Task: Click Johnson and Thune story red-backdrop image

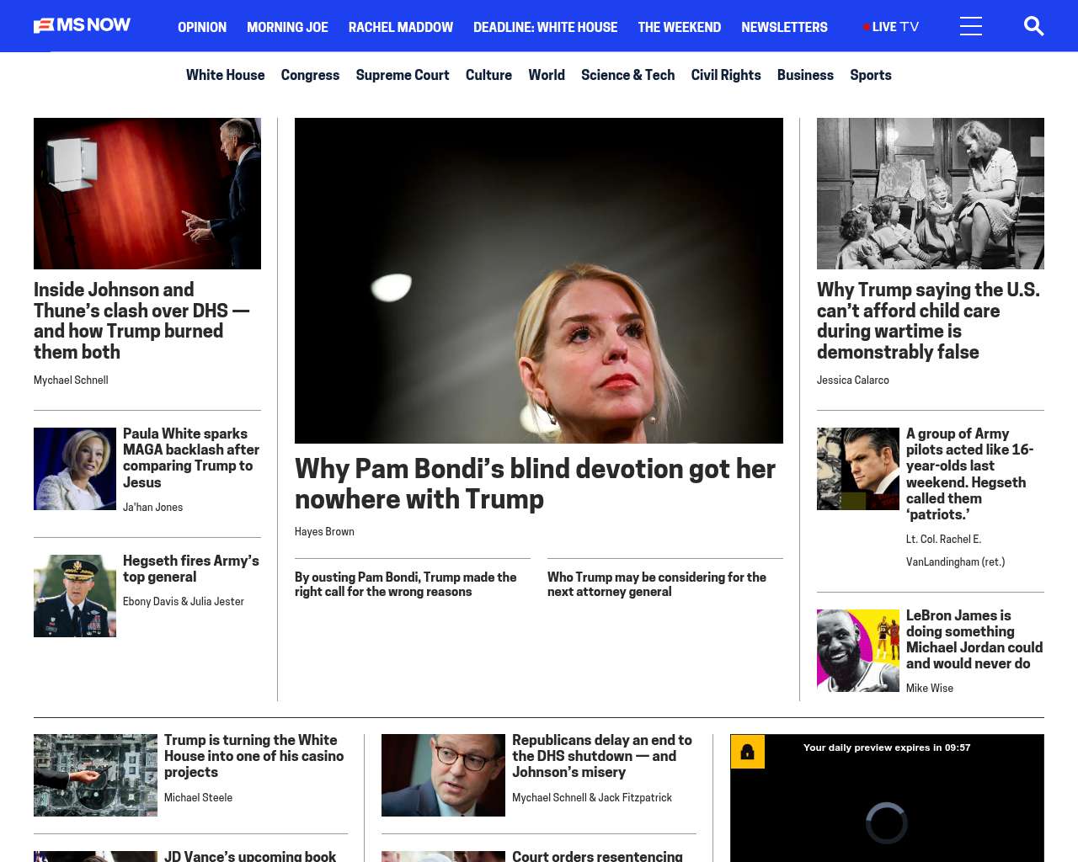Action: pos(147,194)
